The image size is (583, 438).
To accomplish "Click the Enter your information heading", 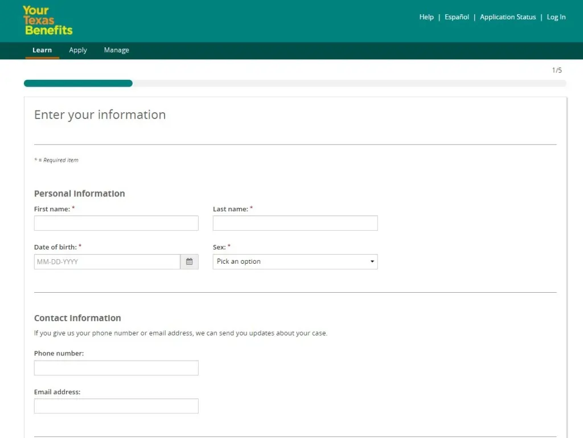I will click(x=100, y=114).
